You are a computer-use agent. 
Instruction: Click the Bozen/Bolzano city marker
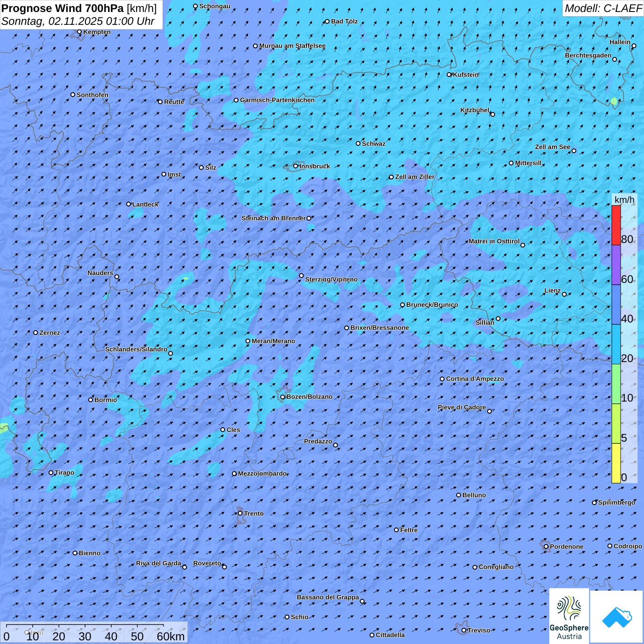click(282, 397)
